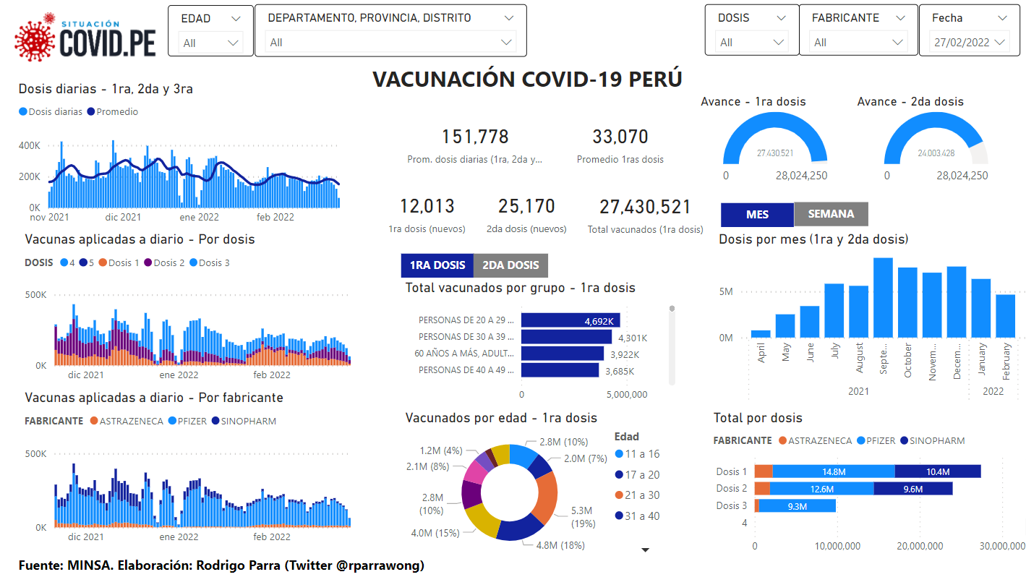The image size is (1026, 577).
Task: Select the 'Personas de 30 a 39' bar
Action: pos(567,337)
